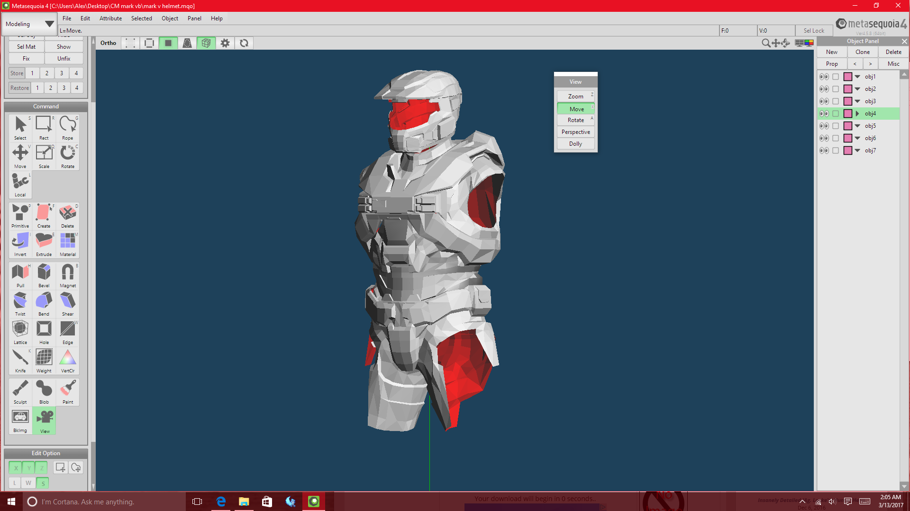The image size is (910, 511).
Task: Open the BkImg background image tool
Action: 20,420
